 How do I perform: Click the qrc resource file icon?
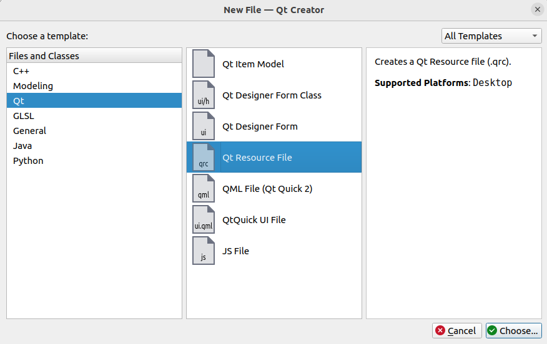click(x=203, y=158)
